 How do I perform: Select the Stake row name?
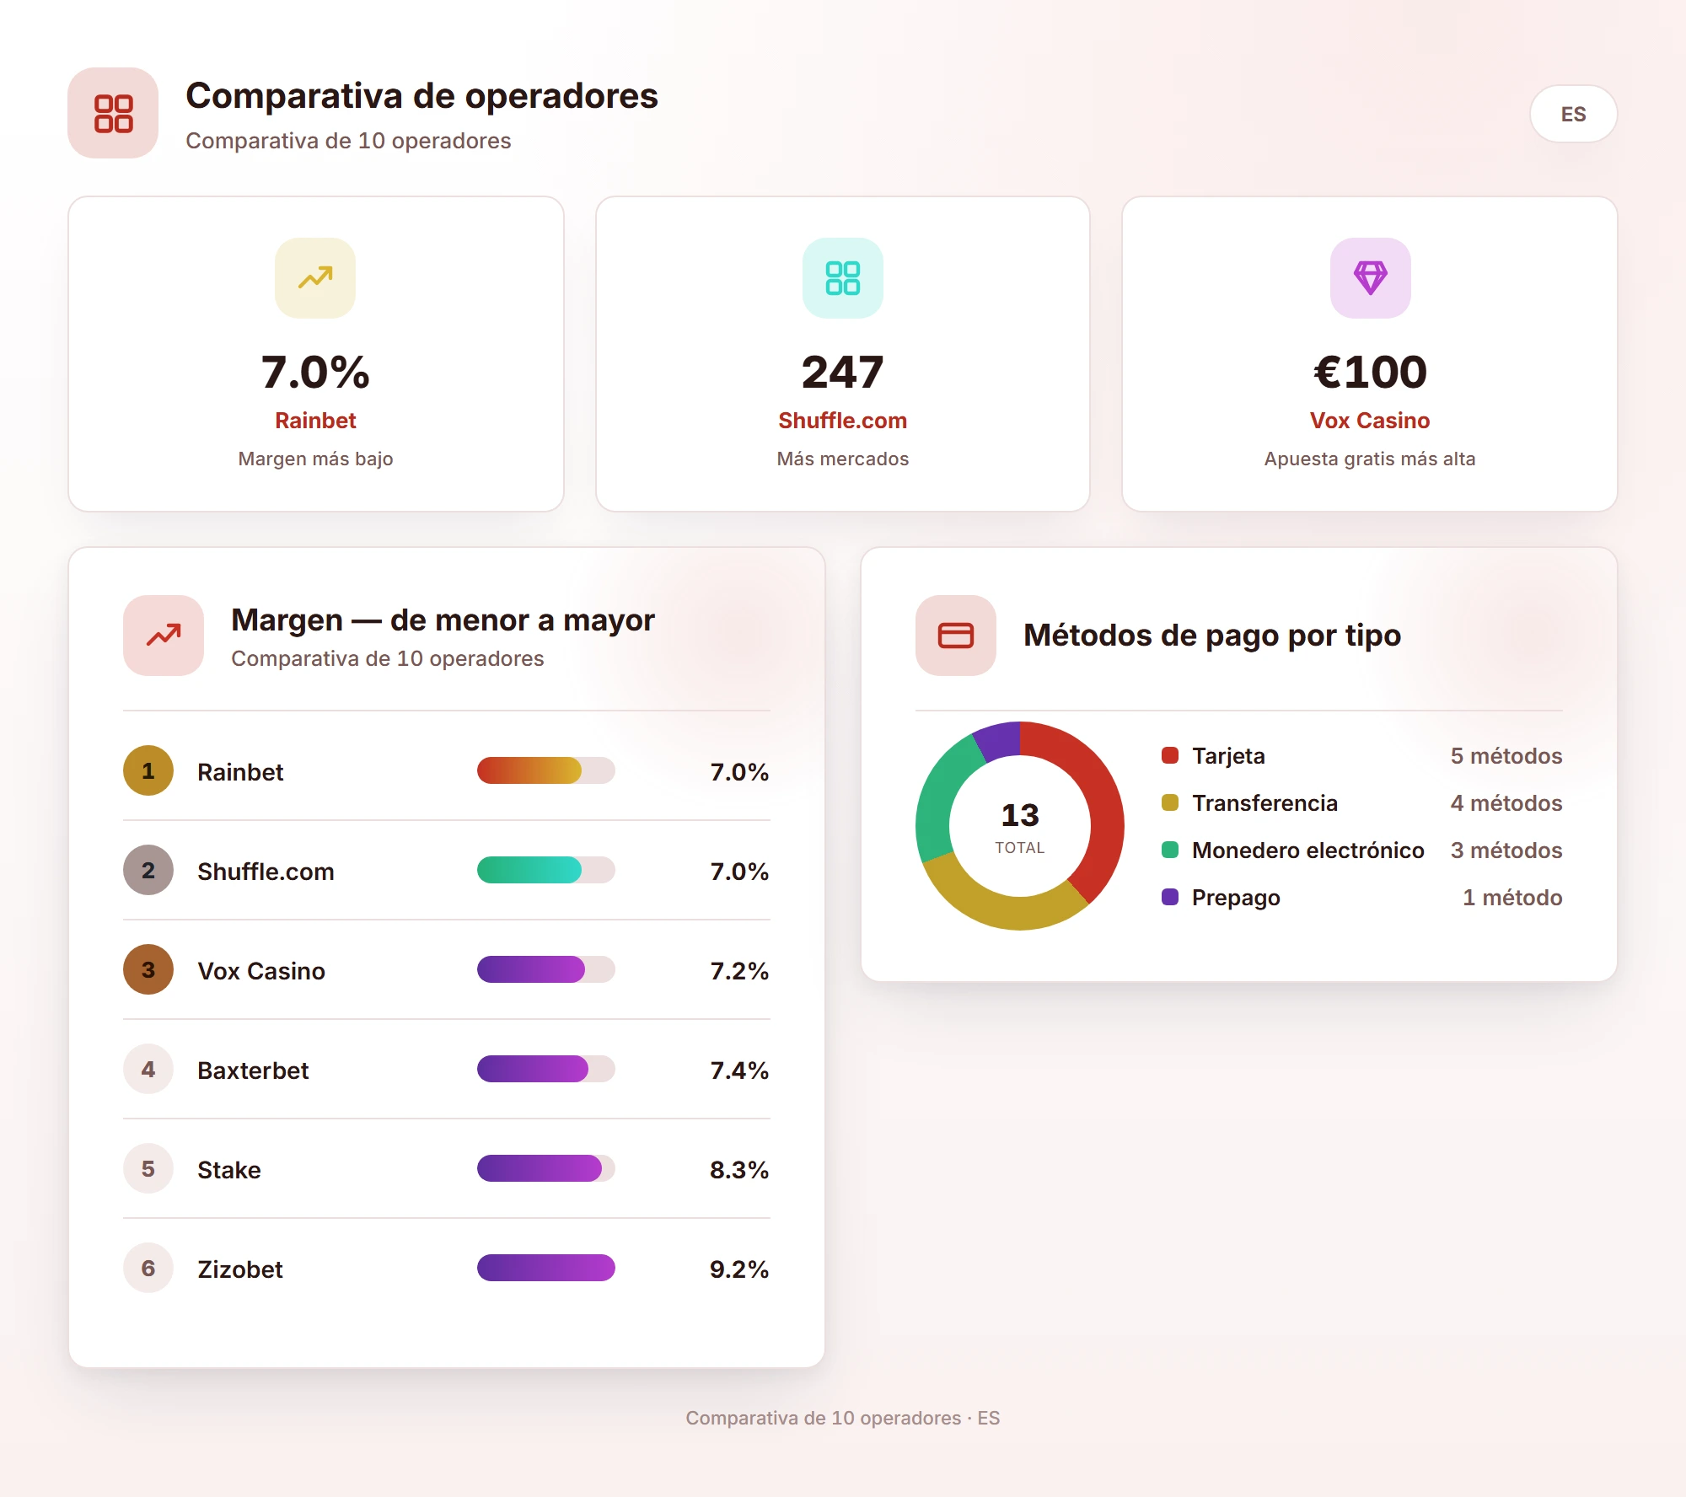click(229, 1170)
